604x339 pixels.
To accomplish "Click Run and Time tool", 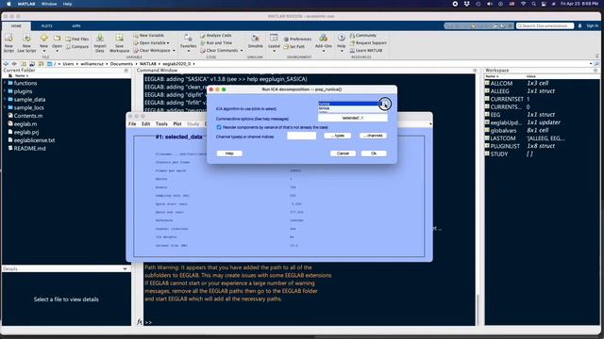I will click(216, 42).
